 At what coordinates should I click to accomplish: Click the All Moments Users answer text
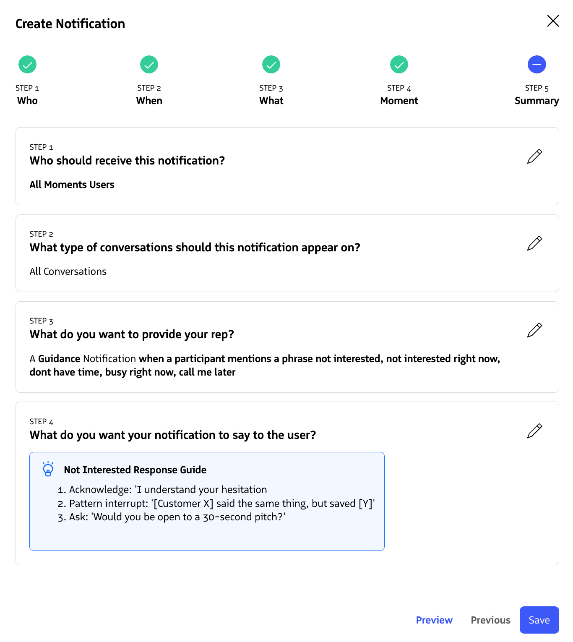click(72, 184)
